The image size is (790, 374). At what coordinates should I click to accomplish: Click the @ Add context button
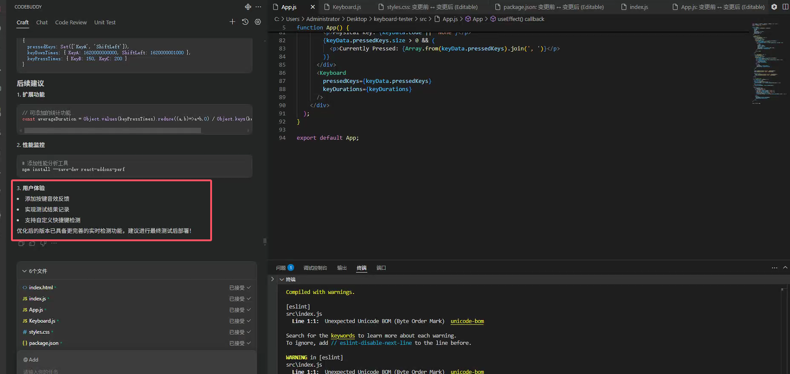(x=31, y=360)
